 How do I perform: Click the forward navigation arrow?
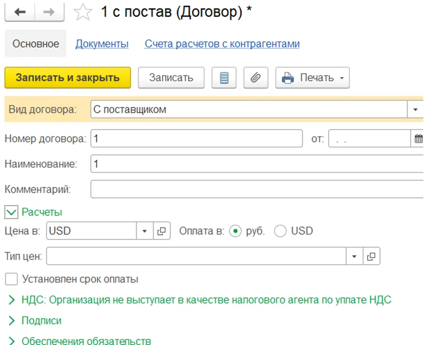[49, 13]
